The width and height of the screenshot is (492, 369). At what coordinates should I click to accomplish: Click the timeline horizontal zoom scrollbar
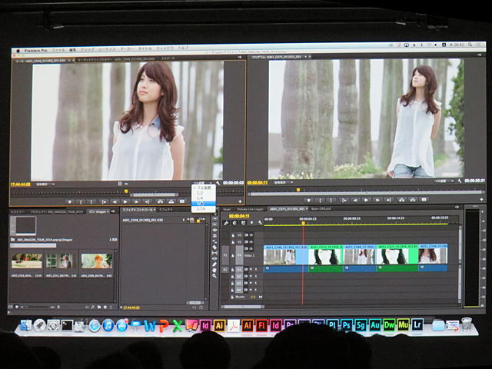[243, 307]
